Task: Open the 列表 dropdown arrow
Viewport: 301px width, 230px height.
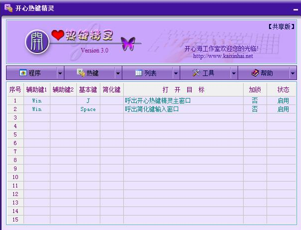Action: pos(176,73)
